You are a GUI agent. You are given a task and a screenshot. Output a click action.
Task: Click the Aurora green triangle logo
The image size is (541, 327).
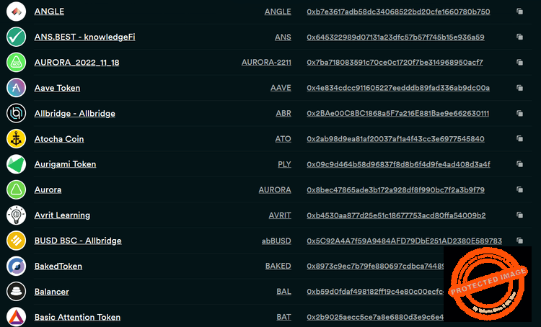click(x=16, y=190)
